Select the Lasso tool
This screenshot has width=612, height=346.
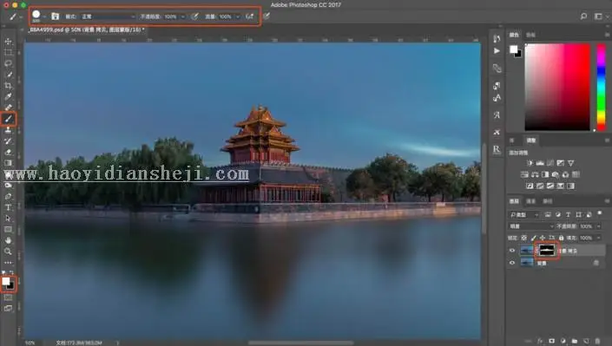[x=8, y=63]
